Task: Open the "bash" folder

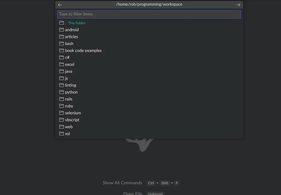Action: click(69, 43)
